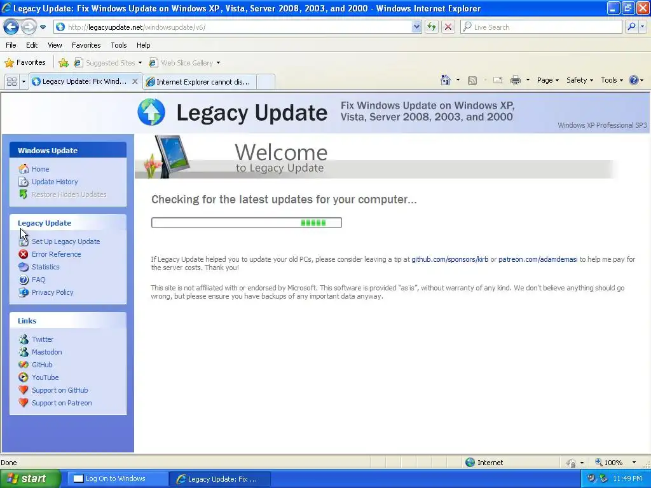Open Update History sidebar link

click(x=55, y=182)
